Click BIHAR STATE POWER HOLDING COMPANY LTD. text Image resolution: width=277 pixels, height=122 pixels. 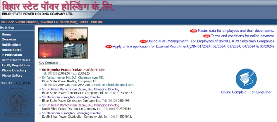[x=38, y=14]
